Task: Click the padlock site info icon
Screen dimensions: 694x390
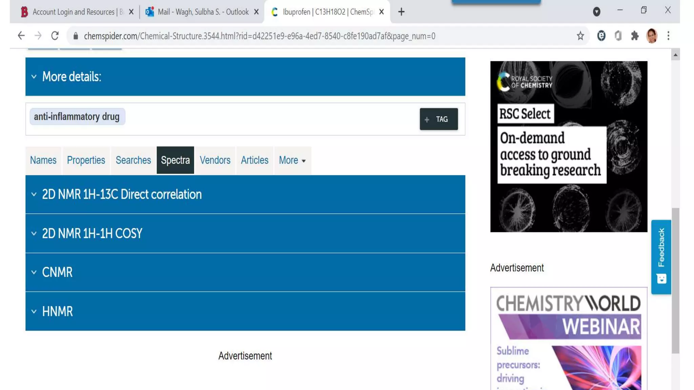Action: [76, 36]
